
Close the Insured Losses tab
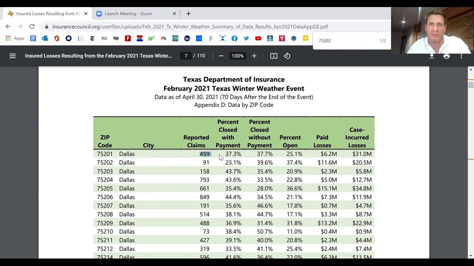pyautogui.click(x=86, y=14)
